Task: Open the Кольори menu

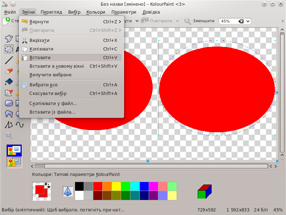Action: [x=96, y=12]
